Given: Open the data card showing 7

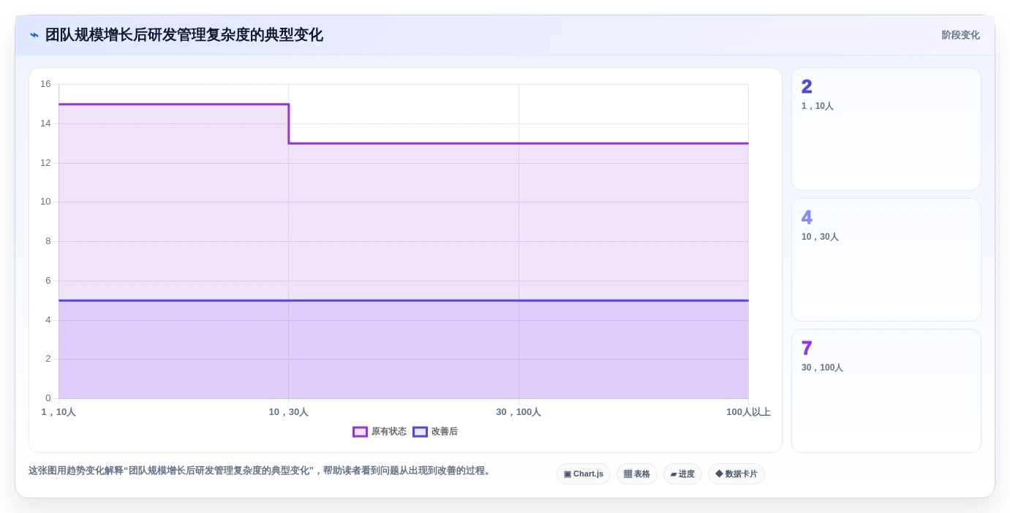Looking at the screenshot, I should point(886,391).
